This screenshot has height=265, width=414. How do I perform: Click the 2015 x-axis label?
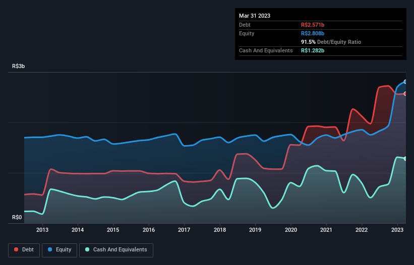coord(113,230)
